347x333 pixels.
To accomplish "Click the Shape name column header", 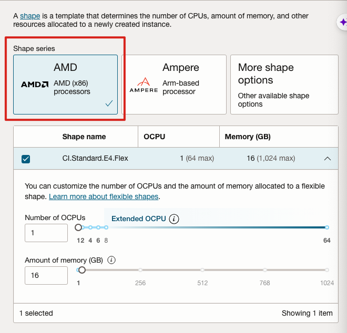I will 84,137.
